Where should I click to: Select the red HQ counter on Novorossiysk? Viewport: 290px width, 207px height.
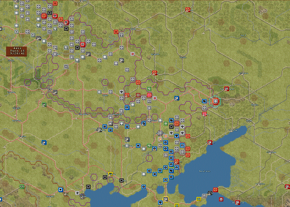coord(238,202)
